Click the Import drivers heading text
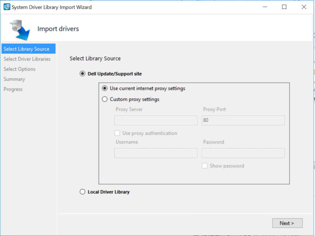 click(x=58, y=29)
